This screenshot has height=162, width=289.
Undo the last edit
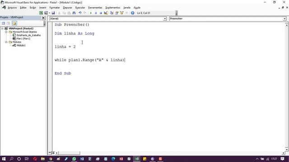80,13
